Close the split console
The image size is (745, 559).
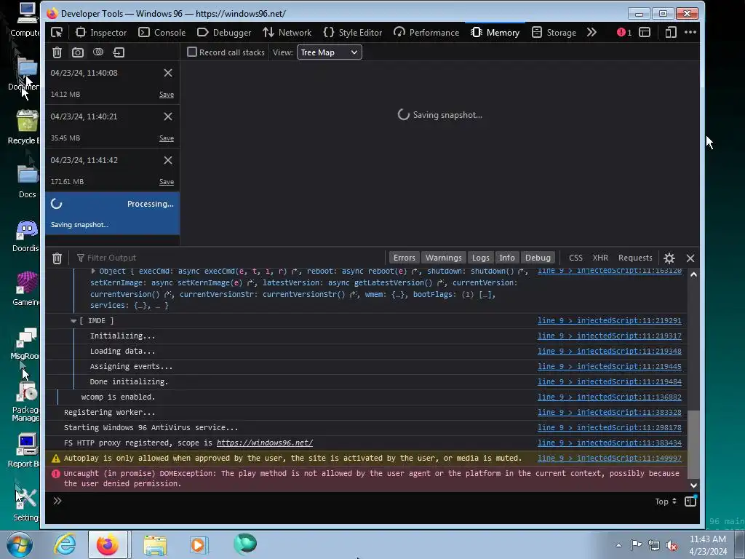click(x=690, y=258)
